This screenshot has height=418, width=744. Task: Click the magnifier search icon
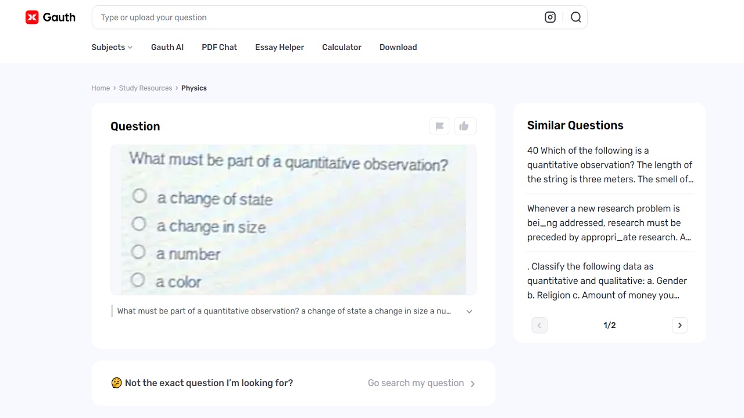(x=575, y=17)
